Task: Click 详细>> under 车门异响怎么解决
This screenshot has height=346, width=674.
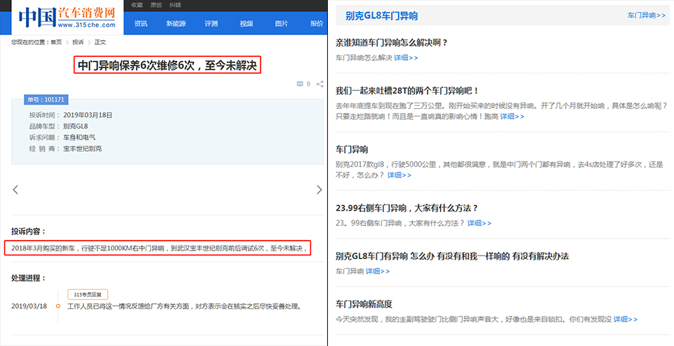Action: (x=407, y=58)
